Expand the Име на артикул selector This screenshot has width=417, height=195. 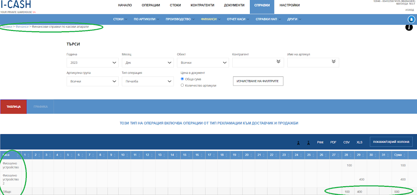coord(313,63)
